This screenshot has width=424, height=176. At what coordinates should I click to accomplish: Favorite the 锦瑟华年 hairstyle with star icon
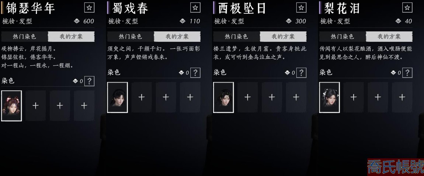coord(89,8)
